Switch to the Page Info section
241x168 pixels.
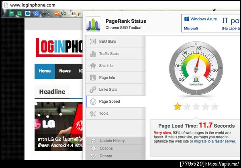[x=115, y=78]
